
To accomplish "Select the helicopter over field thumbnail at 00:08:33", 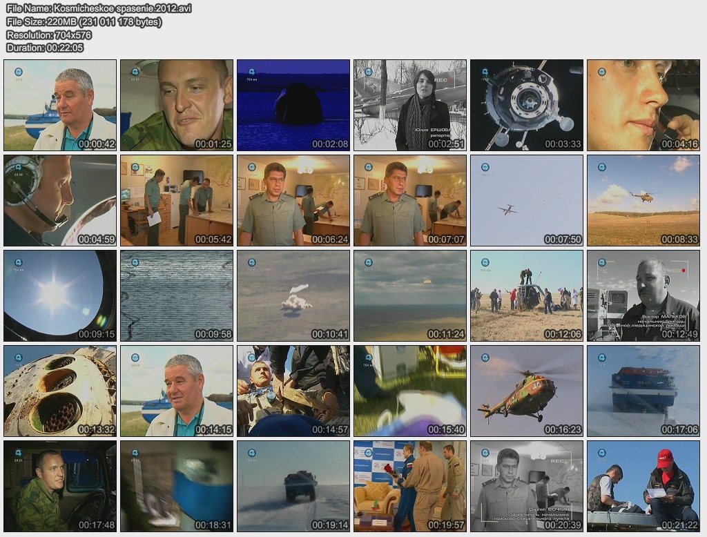I will pos(643,200).
